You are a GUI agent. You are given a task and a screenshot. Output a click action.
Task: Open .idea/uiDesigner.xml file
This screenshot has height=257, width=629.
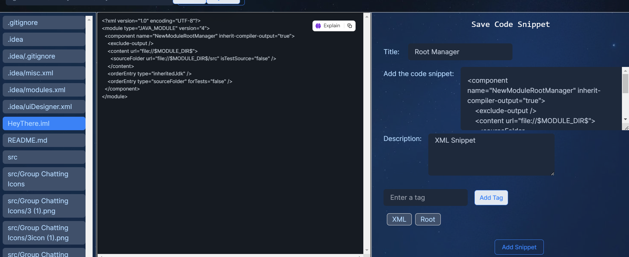tap(44, 107)
